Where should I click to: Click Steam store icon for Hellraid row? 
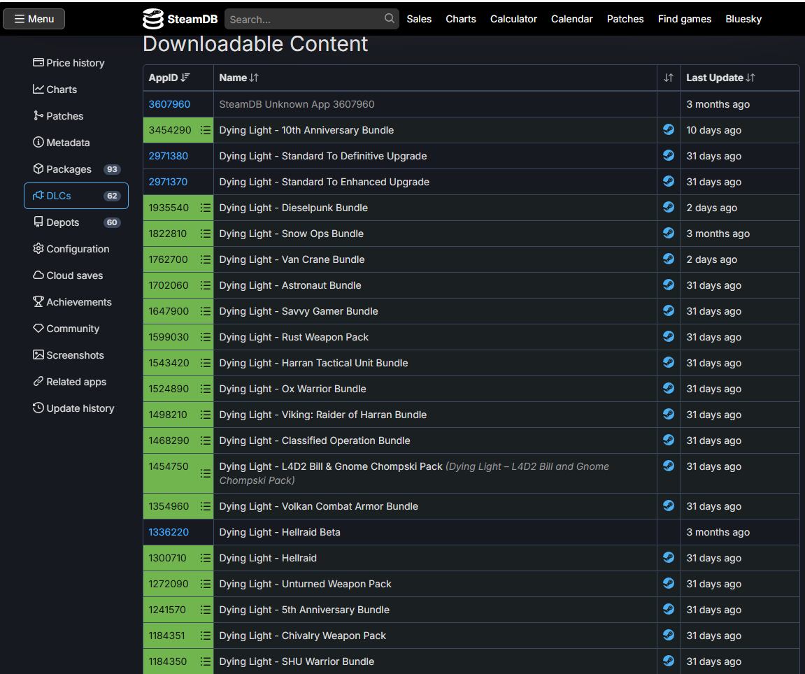(669, 557)
